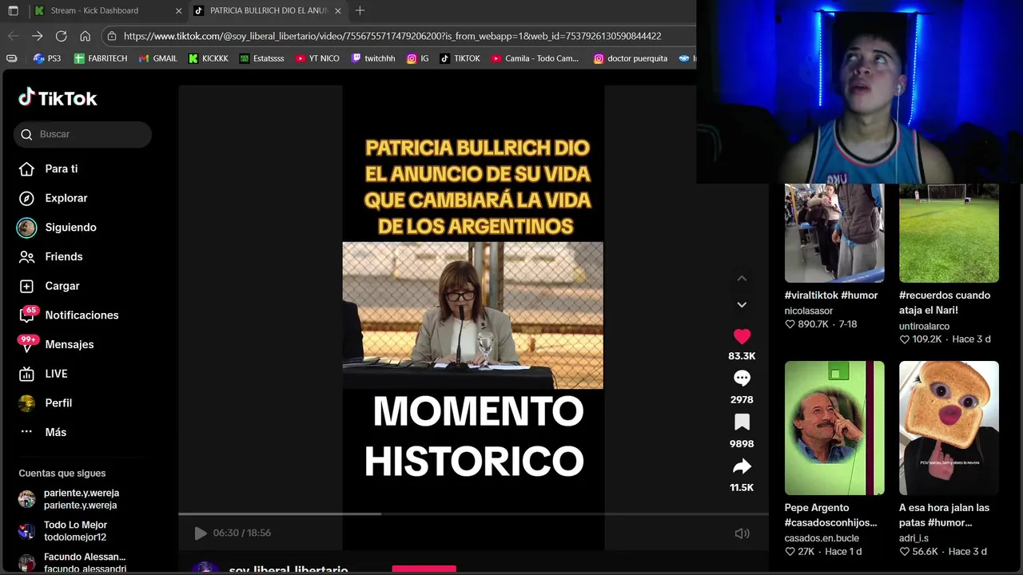This screenshot has height=575, width=1023.
Task: Go to browser home page
Action: pos(85,36)
